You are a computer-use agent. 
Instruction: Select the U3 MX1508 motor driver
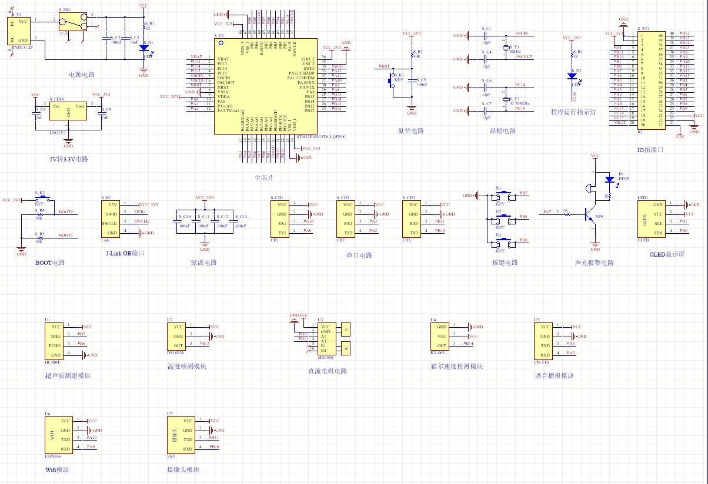click(328, 338)
